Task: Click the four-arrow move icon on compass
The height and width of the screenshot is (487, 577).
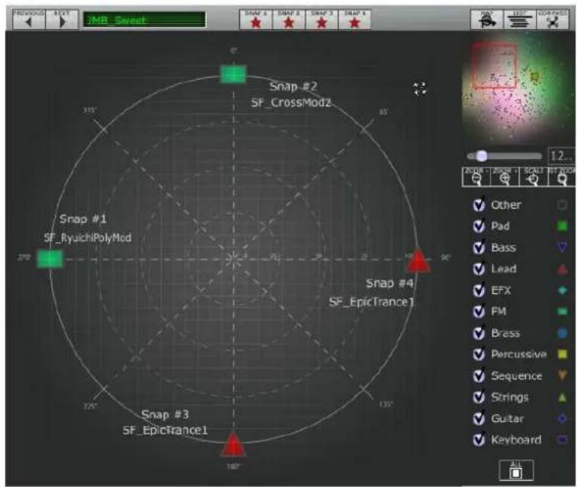Action: click(419, 89)
